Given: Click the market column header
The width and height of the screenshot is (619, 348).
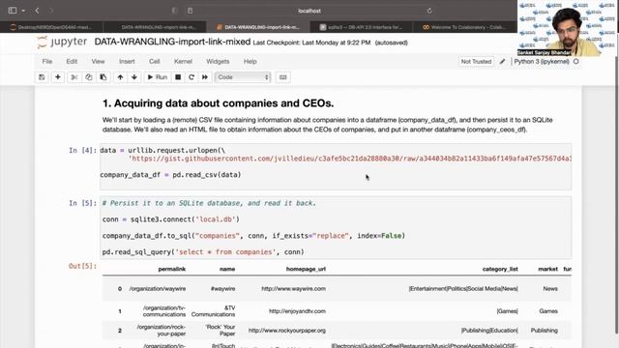Looking at the screenshot, I should coord(548,269).
